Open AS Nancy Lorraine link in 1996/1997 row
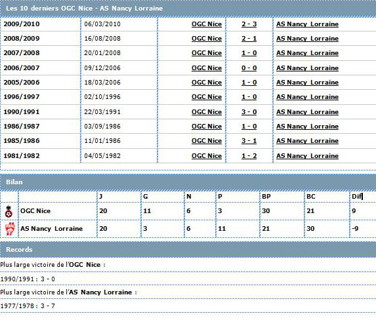376x318 pixels. point(307,97)
